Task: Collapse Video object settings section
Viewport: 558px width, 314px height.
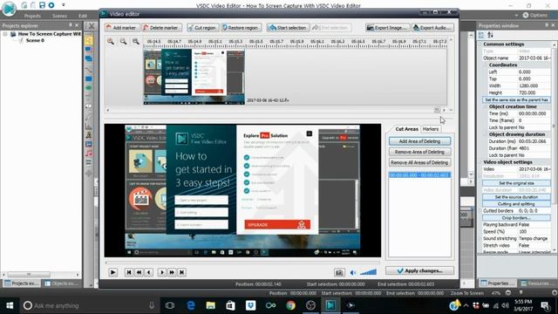Action: tap(480, 162)
